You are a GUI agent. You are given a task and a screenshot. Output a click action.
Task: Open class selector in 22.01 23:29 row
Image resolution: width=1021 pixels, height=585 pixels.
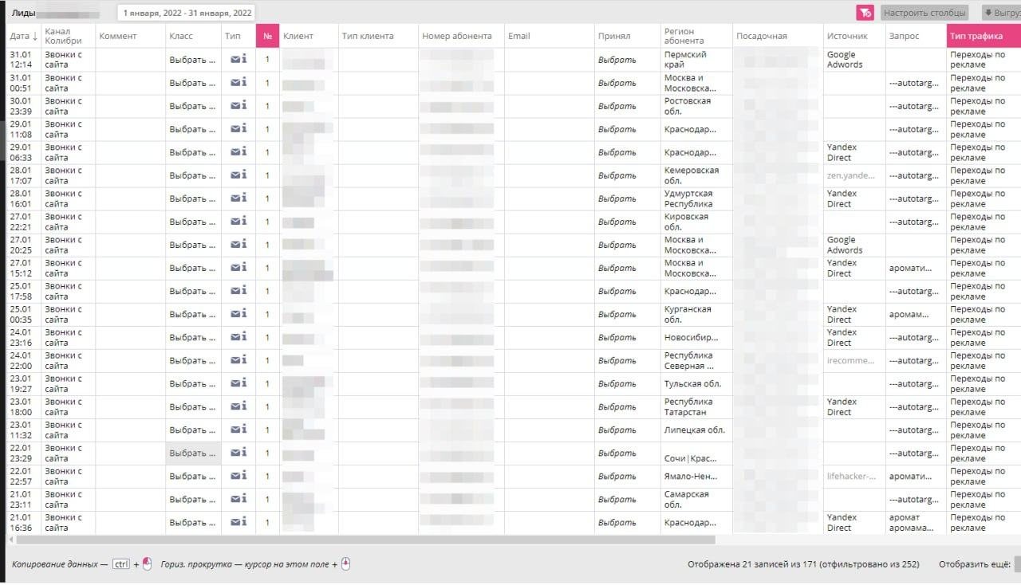[x=193, y=453]
